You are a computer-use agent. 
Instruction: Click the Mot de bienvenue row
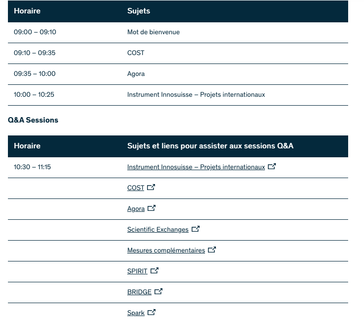(153, 32)
